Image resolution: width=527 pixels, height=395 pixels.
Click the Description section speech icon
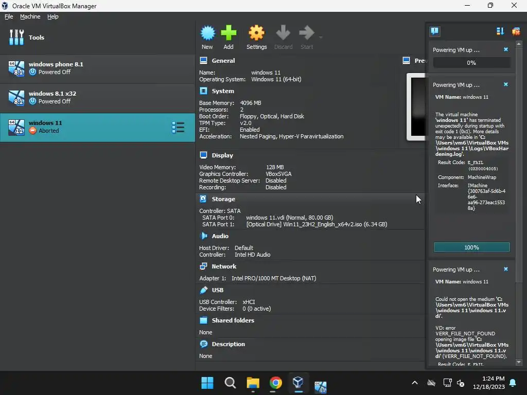point(203,344)
